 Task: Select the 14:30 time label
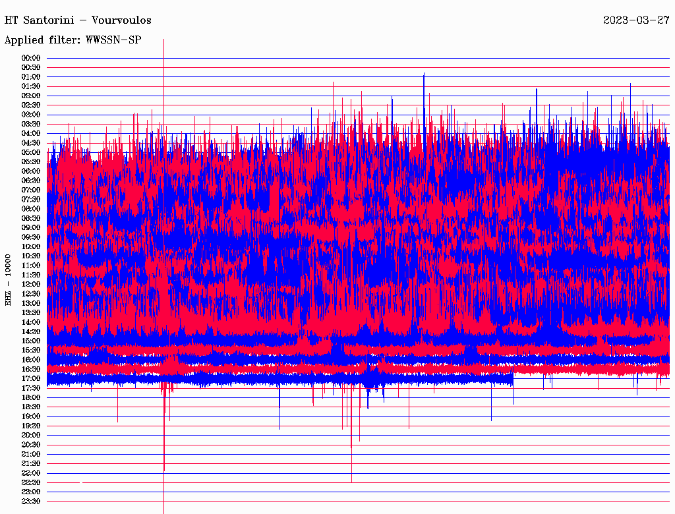[31, 331]
